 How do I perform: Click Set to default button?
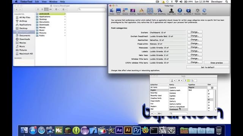208,67
